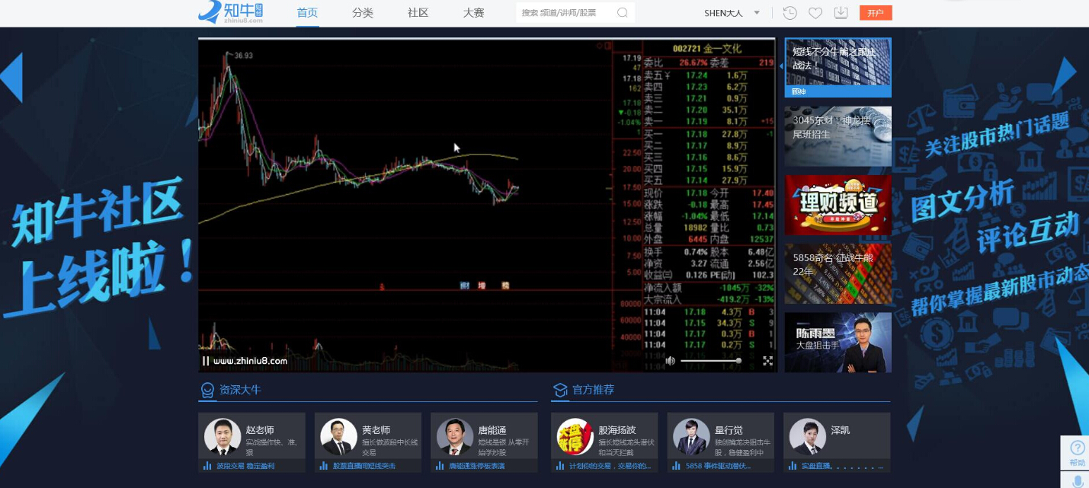This screenshot has height=488, width=1089.
Task: Click the 知牛 logo in the header
Action: pos(230,13)
